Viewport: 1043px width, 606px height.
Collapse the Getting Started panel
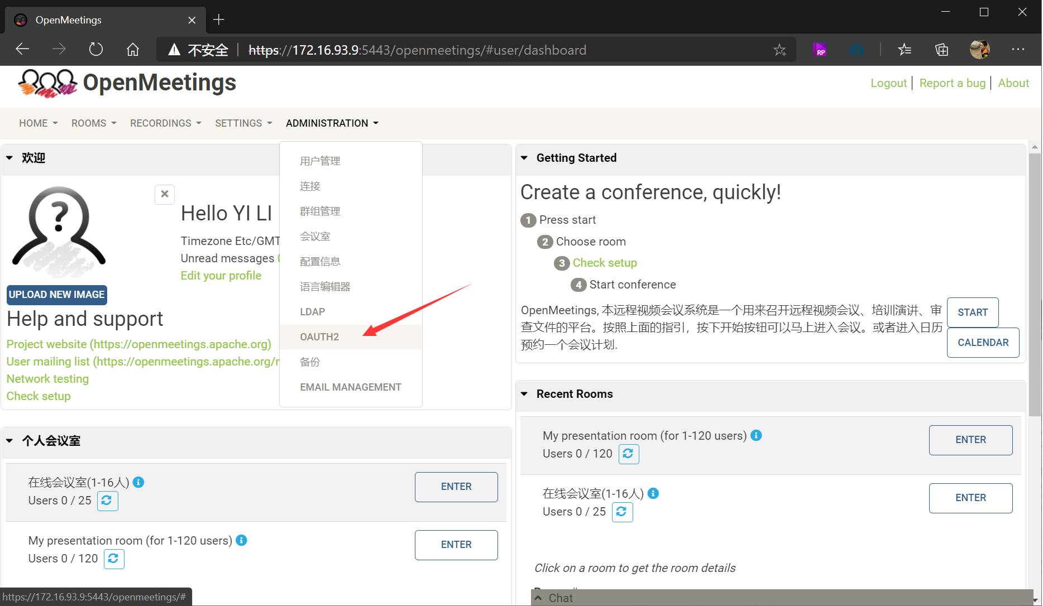[x=524, y=158]
